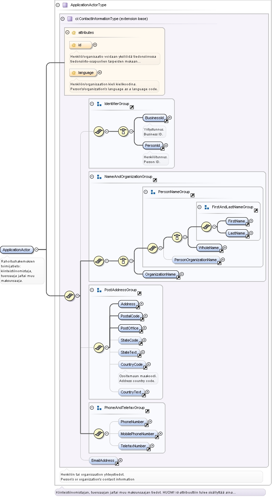Follow the FirstAndLastNameGroup reference arrow
This screenshot has width=272, height=497.
[x=256, y=210]
